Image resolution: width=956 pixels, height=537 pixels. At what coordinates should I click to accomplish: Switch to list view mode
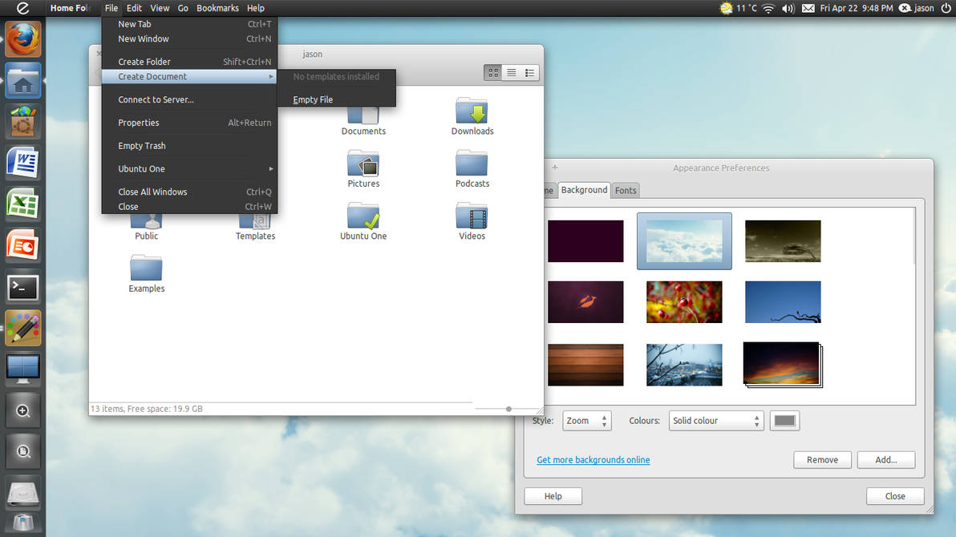(x=512, y=72)
